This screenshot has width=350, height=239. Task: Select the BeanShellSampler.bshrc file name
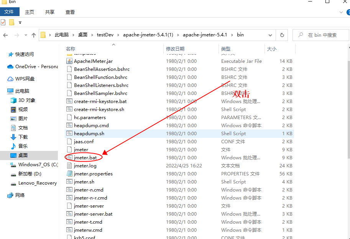(101, 93)
